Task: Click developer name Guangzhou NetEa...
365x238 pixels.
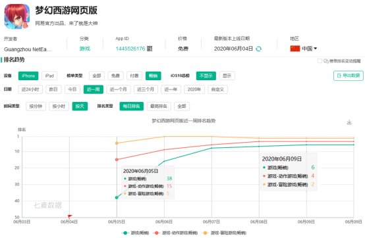Action: [x=28, y=49]
